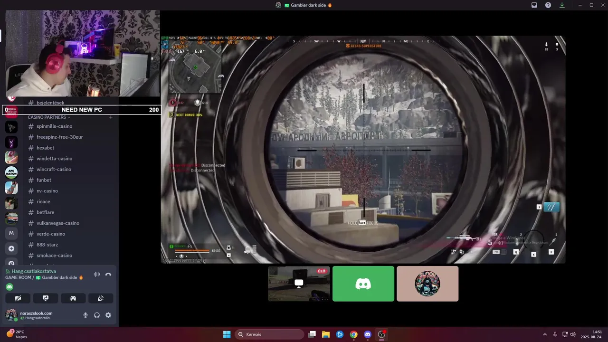Open Discord from the taskbar
The image size is (608, 342).
tap(367, 334)
